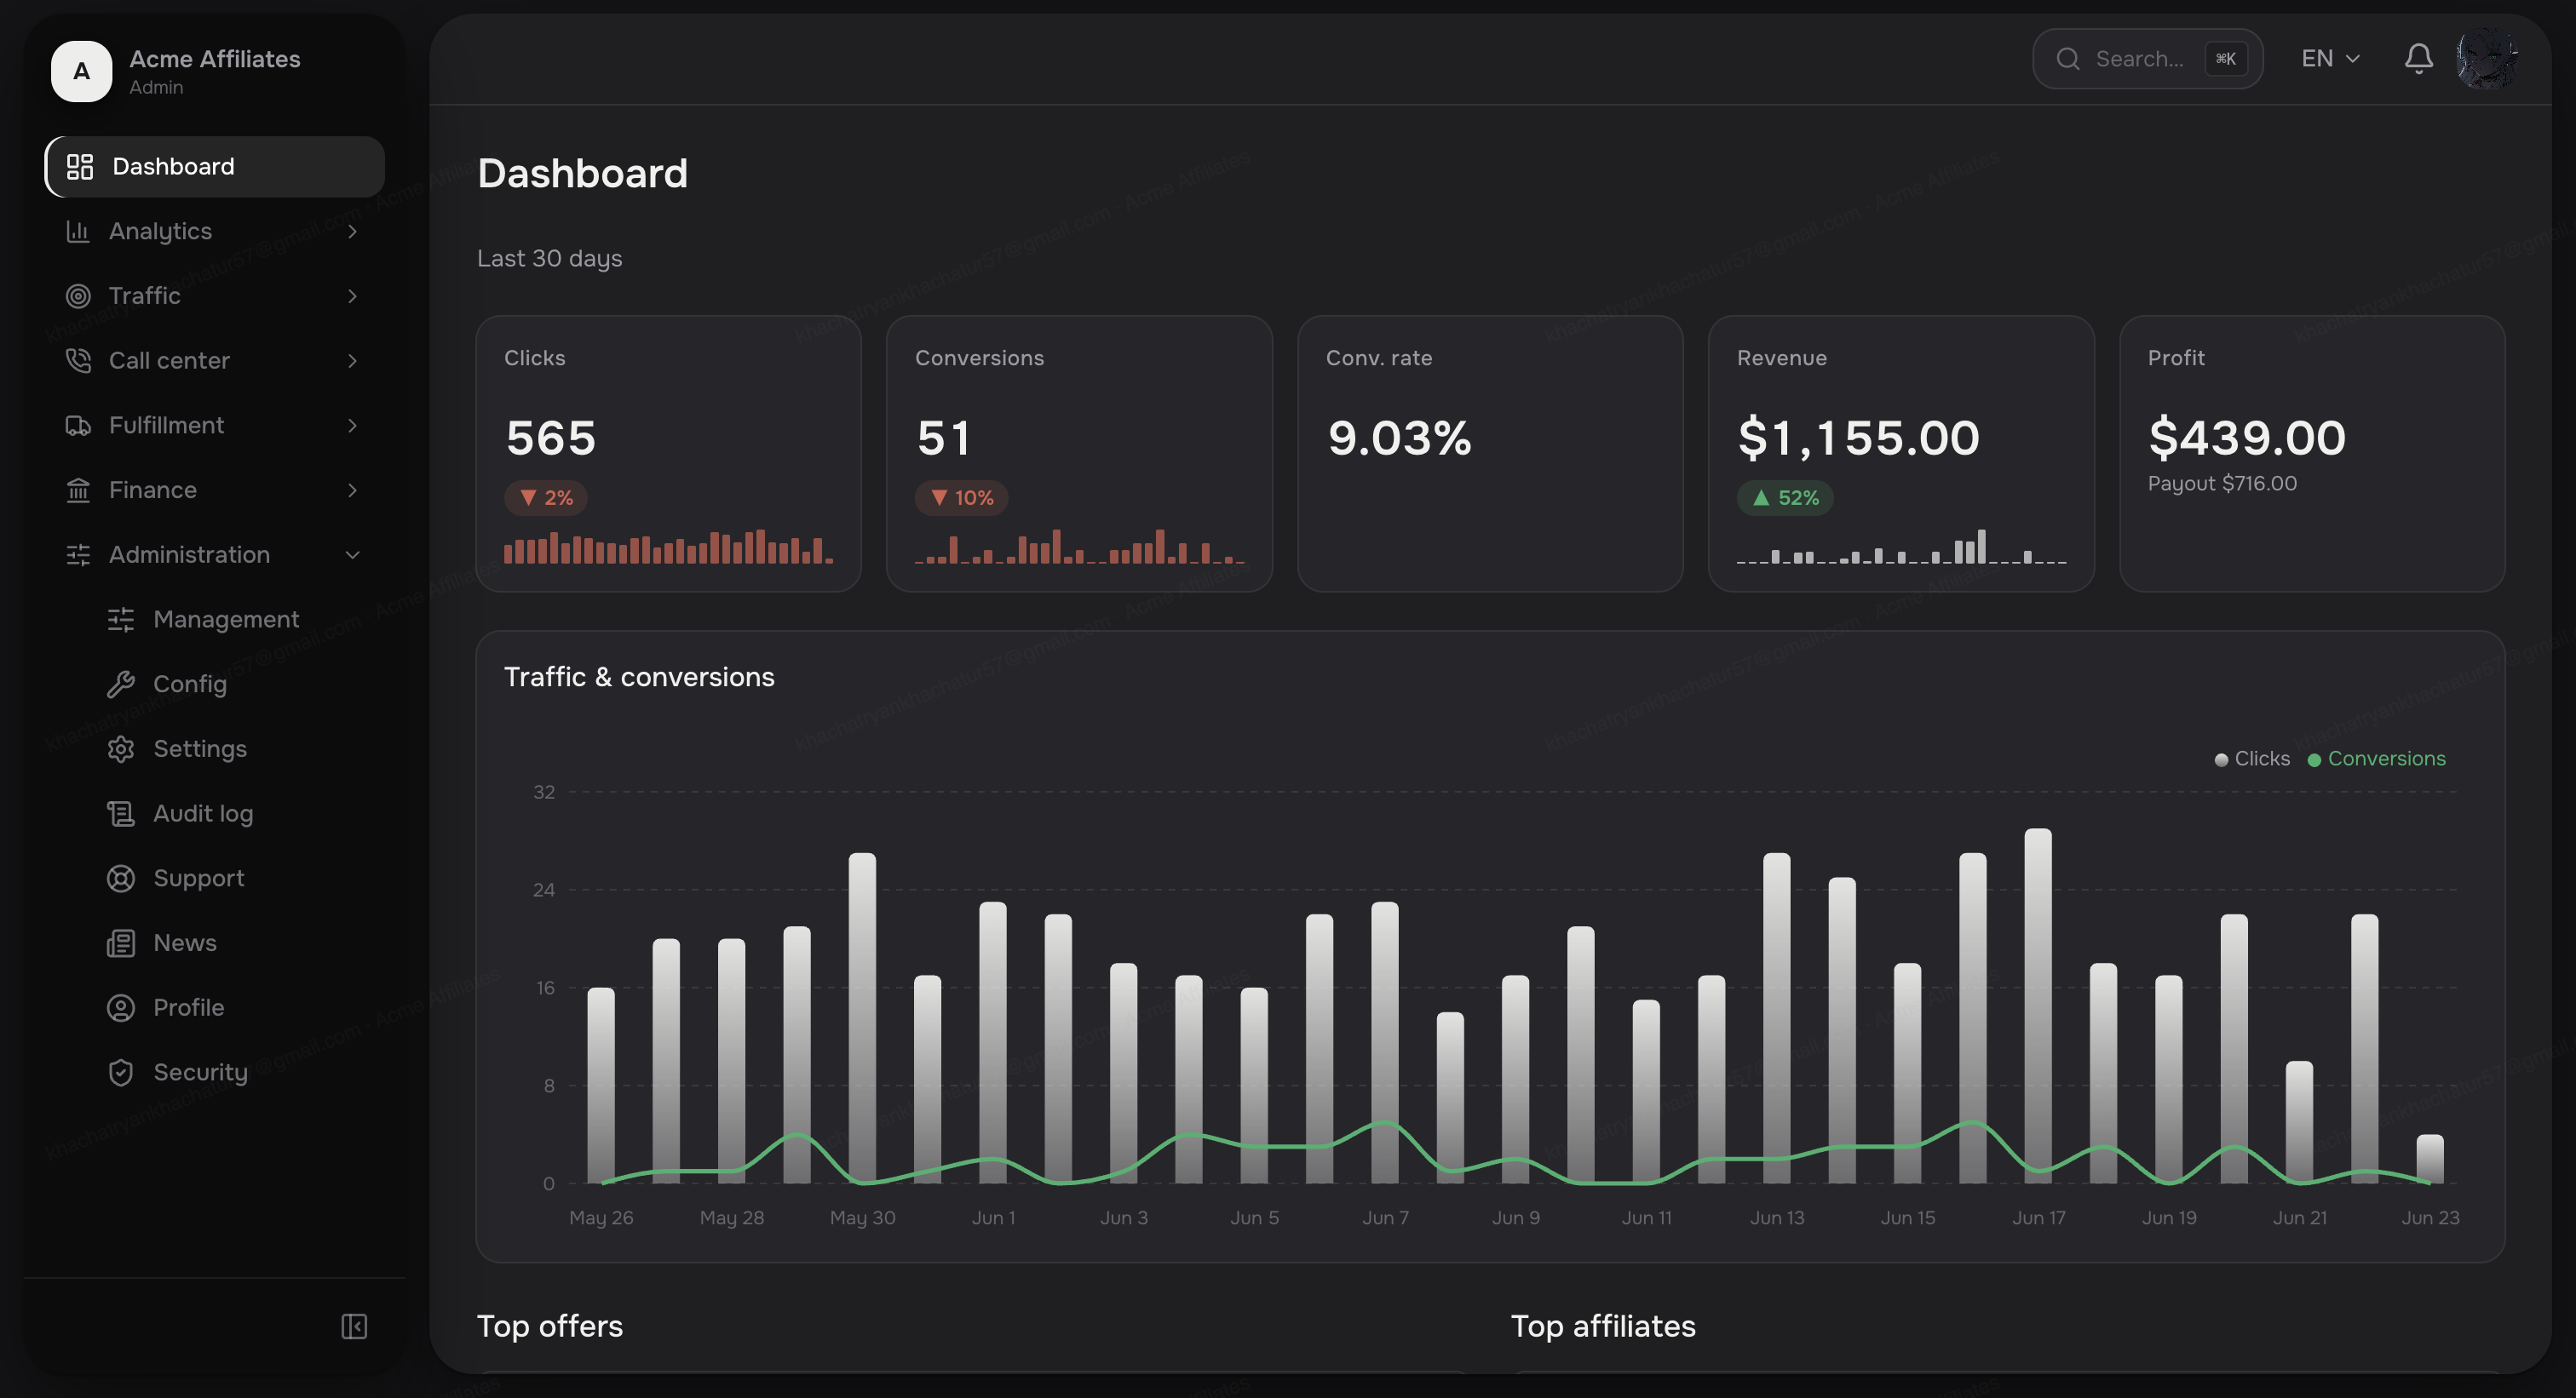Open the EN language dropdown
Image resolution: width=2576 pixels, height=1398 pixels.
point(2330,59)
